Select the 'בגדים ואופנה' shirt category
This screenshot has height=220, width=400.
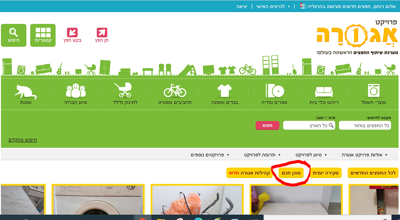coord(224,94)
